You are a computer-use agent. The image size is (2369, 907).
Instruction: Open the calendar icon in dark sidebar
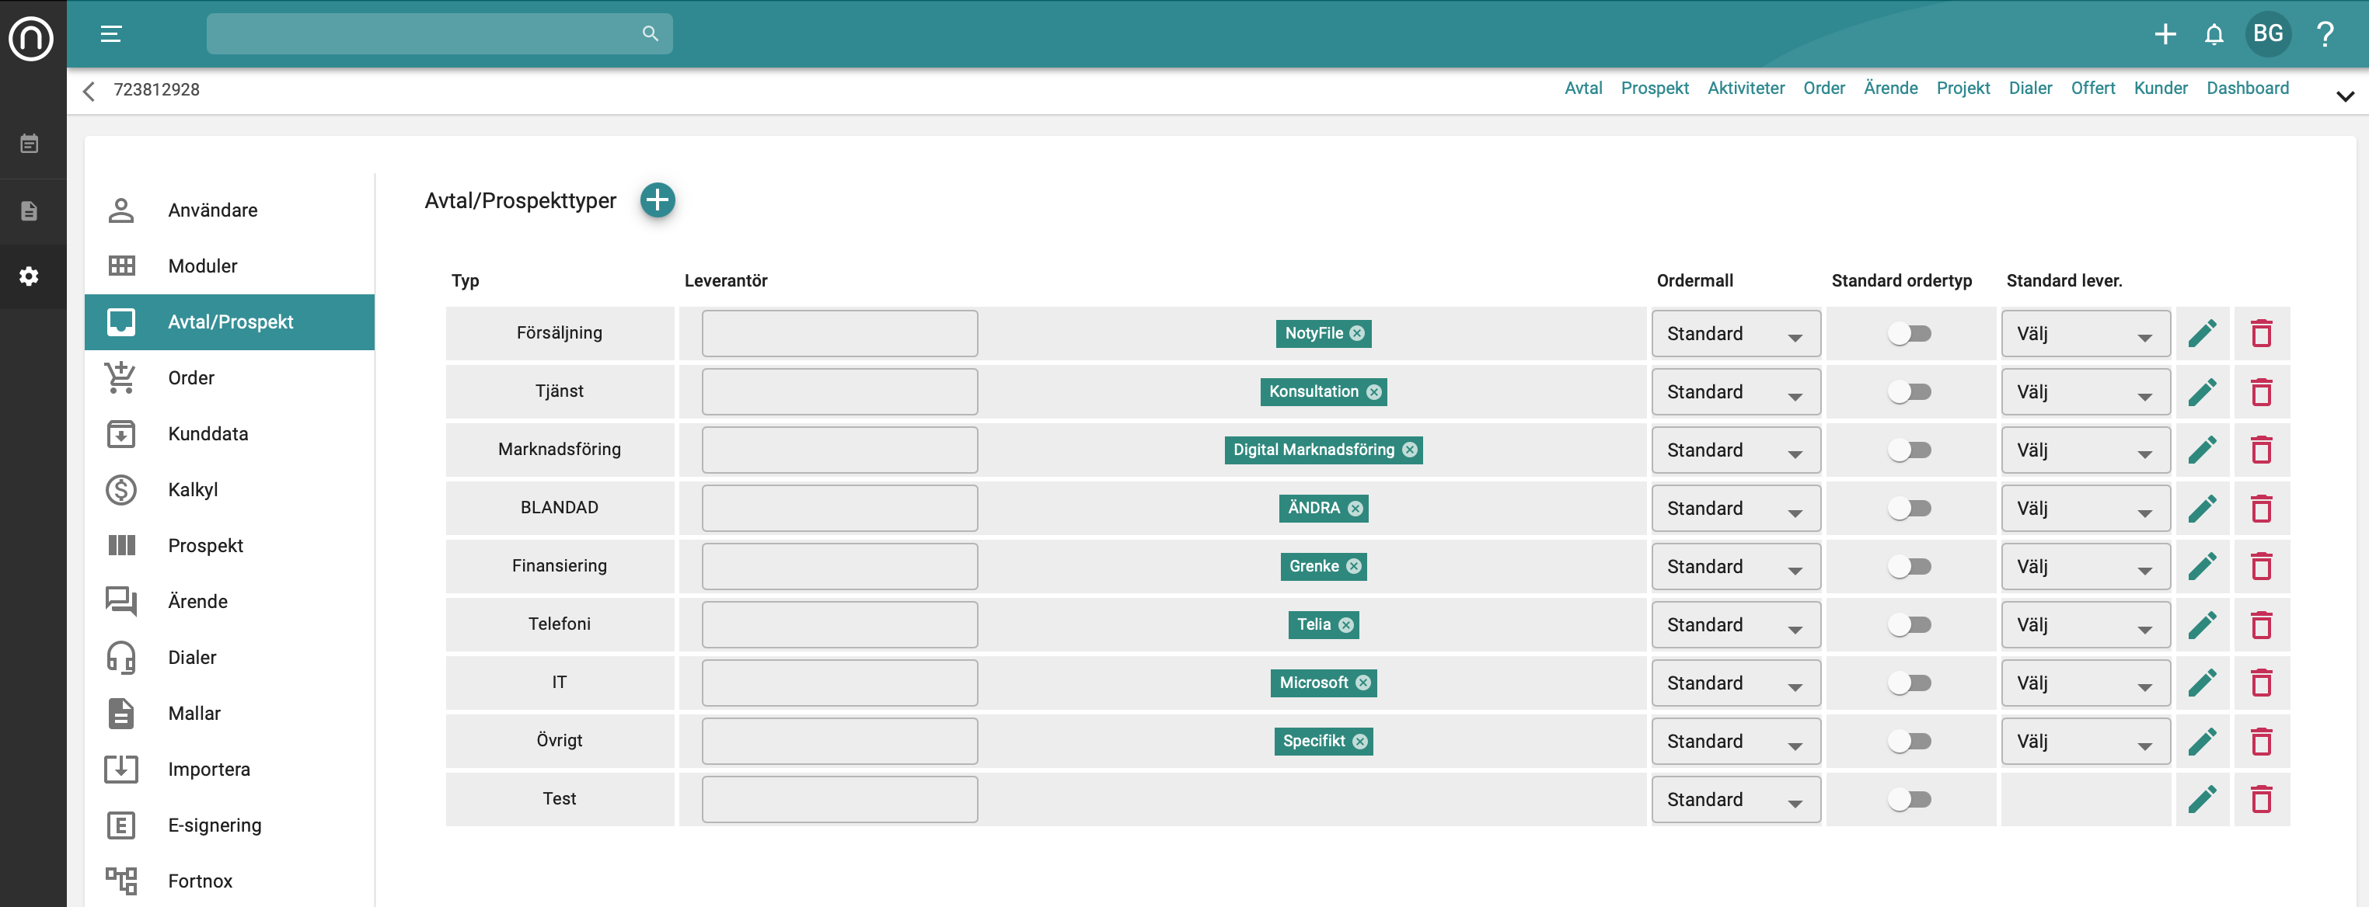(x=30, y=144)
